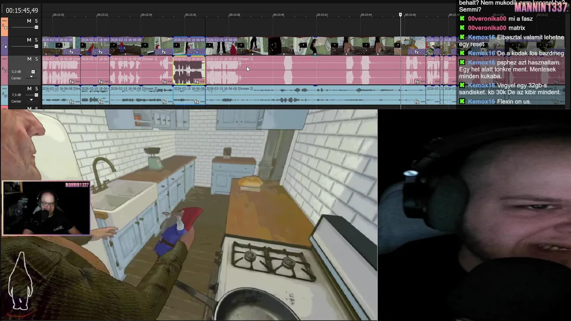Image resolution: width=571 pixels, height=321 pixels.
Task: Open fx on the yellow-outlined dark audio clip
Action: pos(196,82)
